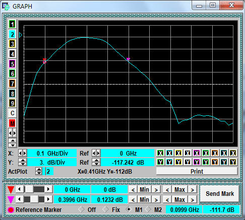Click Max button in magenta marker row
This screenshot has height=220, width=245.
click(179, 200)
